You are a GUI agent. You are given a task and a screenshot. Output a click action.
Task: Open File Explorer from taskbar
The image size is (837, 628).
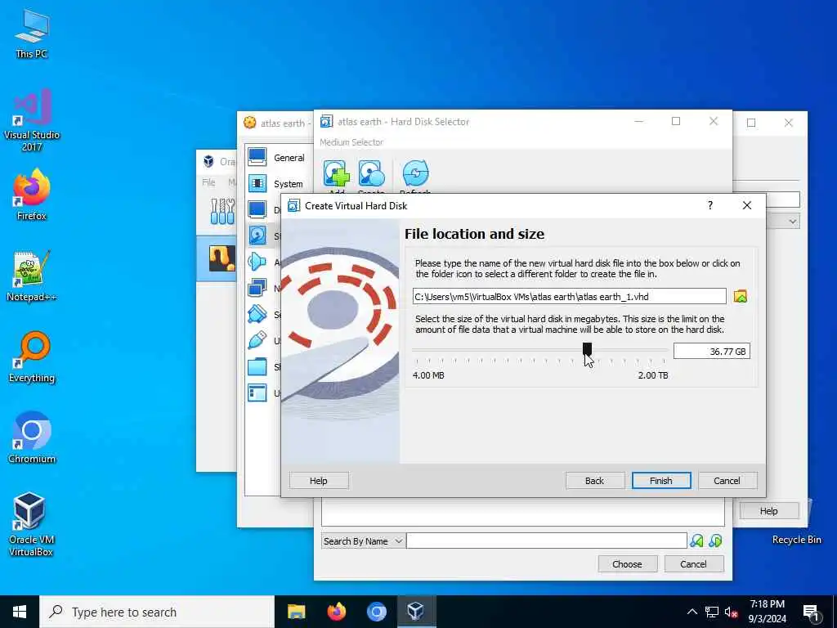click(296, 612)
